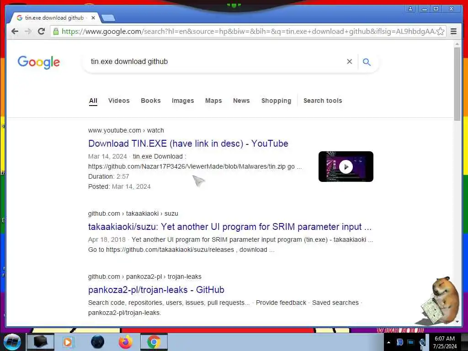
Task: Switch to the Books results tab
Action: [151, 101]
